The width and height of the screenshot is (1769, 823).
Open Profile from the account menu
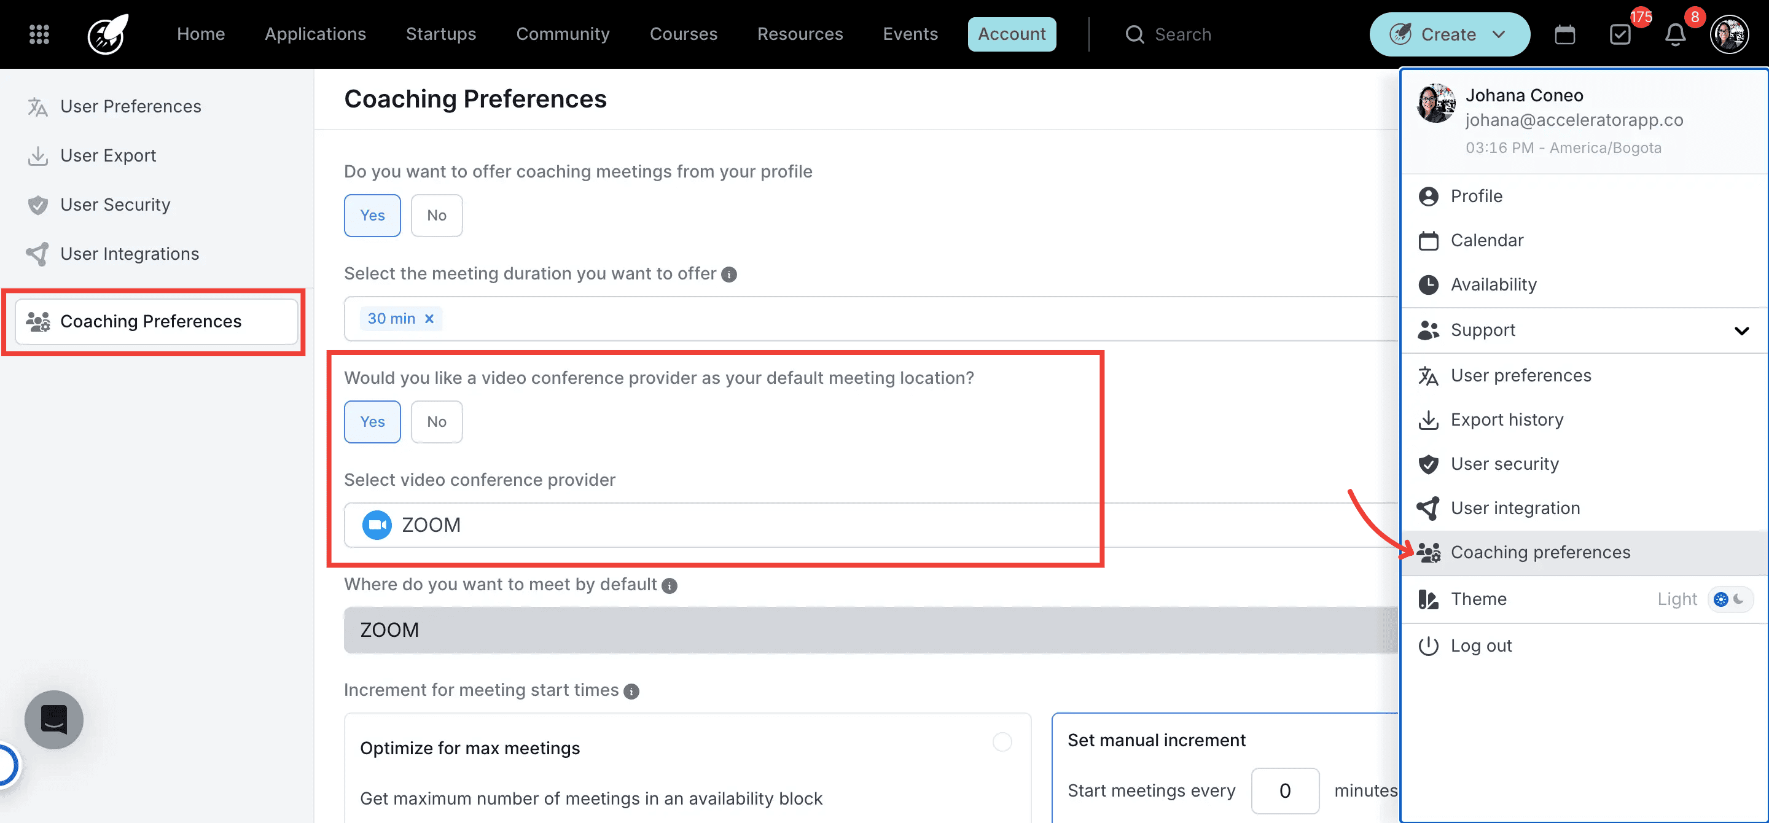1478,196
